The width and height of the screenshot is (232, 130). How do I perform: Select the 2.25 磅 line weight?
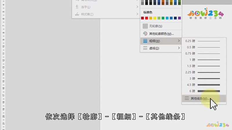click(x=204, y=73)
